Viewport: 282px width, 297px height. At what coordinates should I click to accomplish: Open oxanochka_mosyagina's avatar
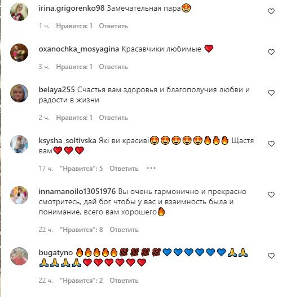(x=19, y=53)
